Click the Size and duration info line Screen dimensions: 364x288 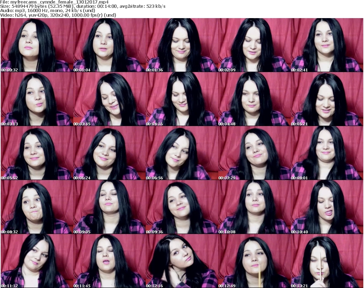(83, 6)
